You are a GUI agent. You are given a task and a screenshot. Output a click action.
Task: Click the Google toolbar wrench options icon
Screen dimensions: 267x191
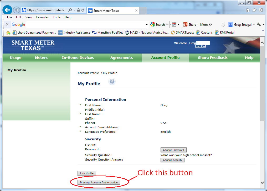259,24
